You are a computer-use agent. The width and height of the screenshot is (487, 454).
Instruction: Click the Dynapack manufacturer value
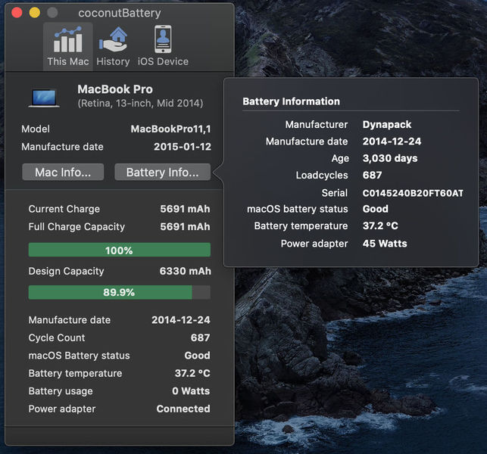[387, 124]
